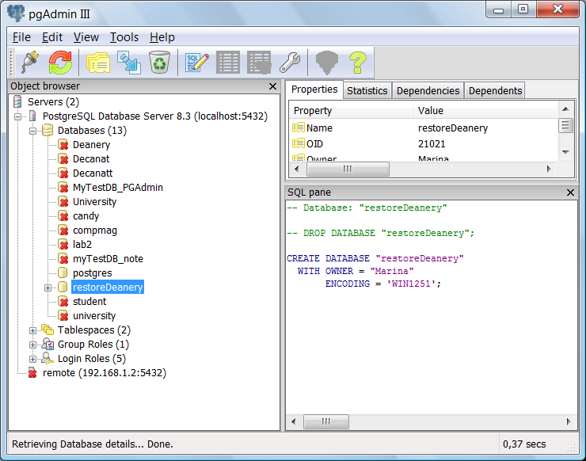The width and height of the screenshot is (586, 461).
Task: Expand the Tablespaces (2) node
Action: click(32, 330)
